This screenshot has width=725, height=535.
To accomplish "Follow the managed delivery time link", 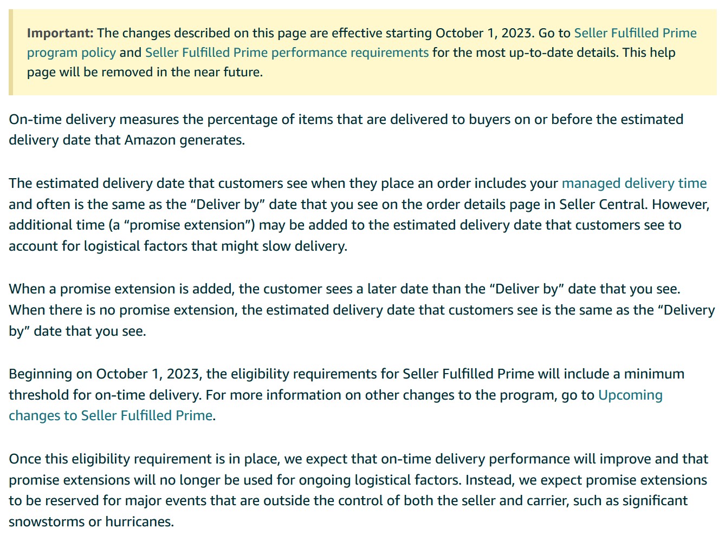I will (x=634, y=183).
